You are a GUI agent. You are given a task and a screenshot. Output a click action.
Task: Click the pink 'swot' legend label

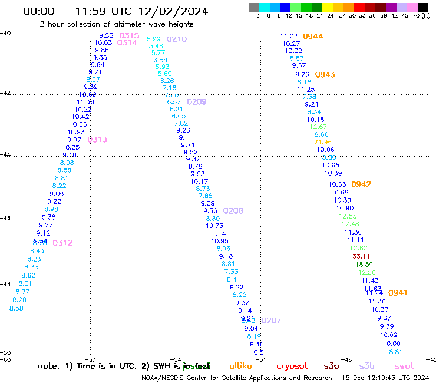pos(404,366)
